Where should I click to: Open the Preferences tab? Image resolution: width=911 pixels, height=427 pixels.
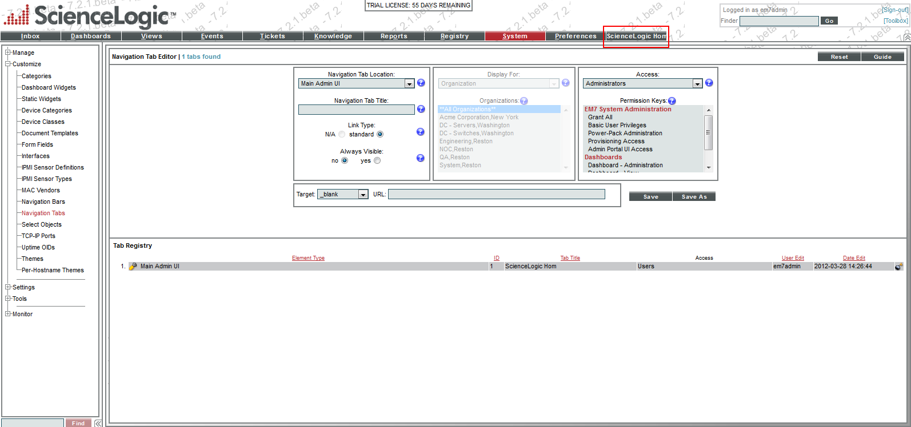(x=576, y=36)
